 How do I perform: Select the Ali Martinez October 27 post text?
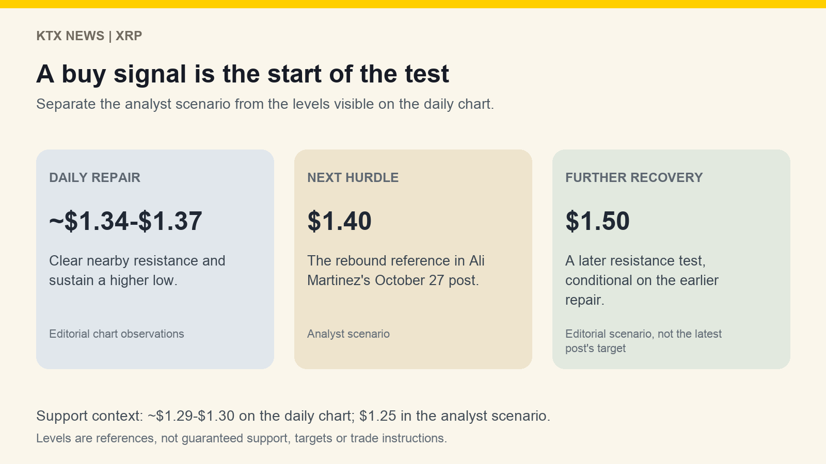click(x=396, y=271)
